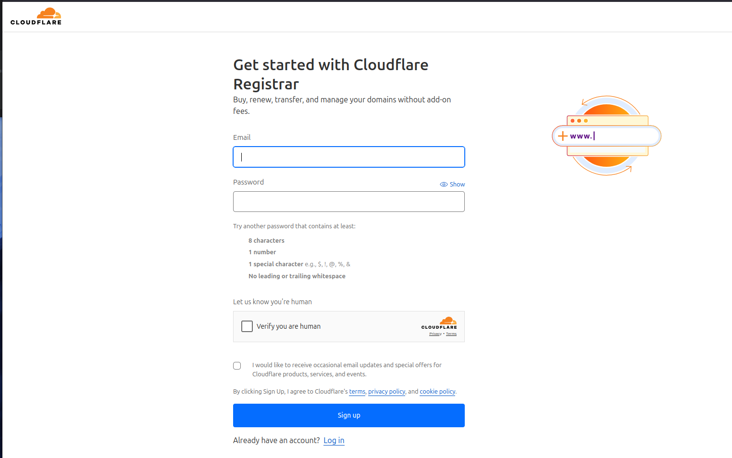Open the terms link in the agreement sentence

(x=357, y=392)
